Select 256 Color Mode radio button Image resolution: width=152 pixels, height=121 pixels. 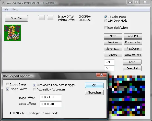106,21
